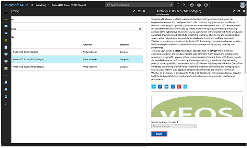Viewport: 247px width, 148px height.
Task: Share on LinkedIn icon
Action: 166,86
